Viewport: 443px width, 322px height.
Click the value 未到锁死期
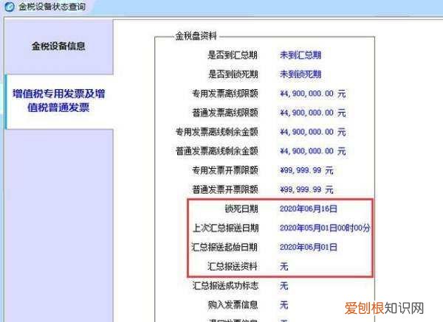(301, 74)
